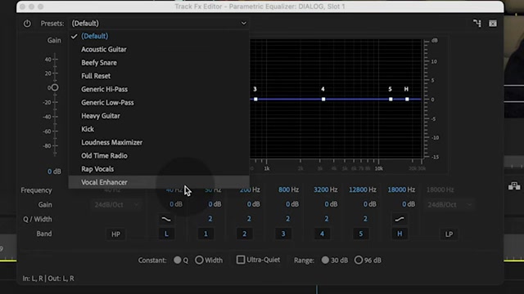This screenshot has height=294, width=524.
Task: Click band 2 gain 0 dB value
Action: (x=253, y=204)
